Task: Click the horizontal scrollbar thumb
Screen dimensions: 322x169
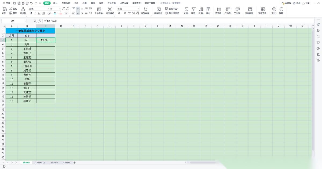Action: point(203,163)
